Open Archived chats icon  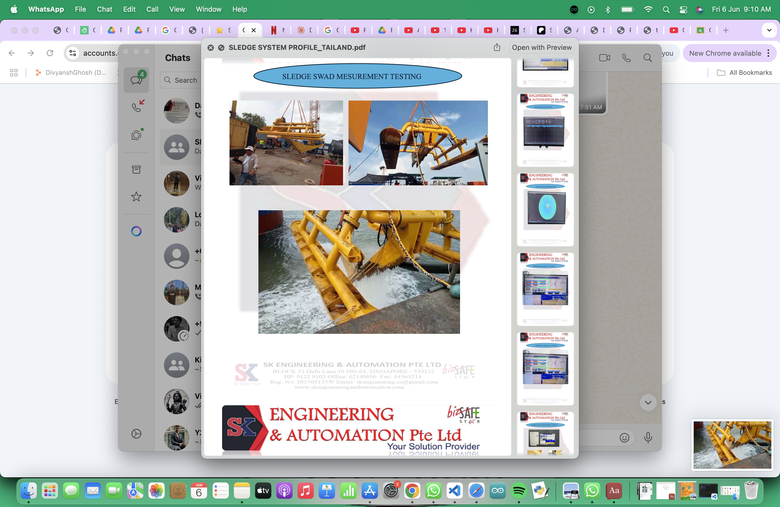136,169
